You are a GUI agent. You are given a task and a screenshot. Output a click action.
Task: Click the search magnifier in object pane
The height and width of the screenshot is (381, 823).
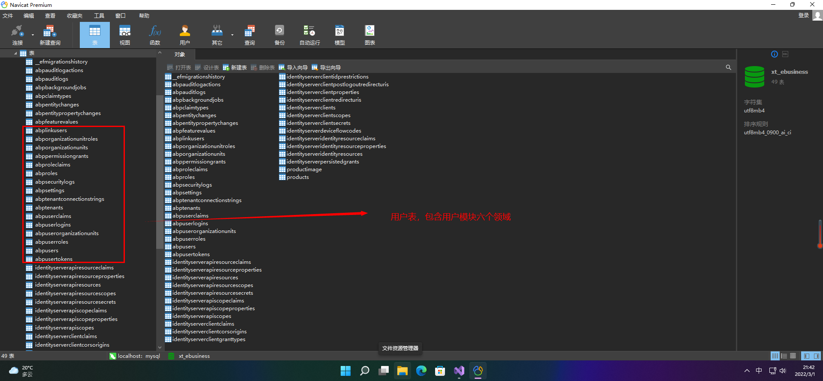728,67
